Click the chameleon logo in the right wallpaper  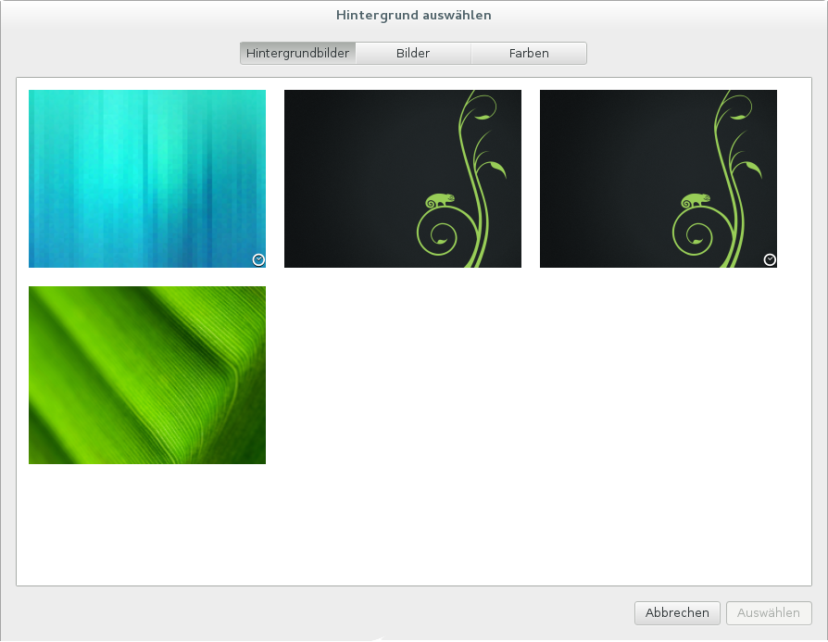coord(696,200)
